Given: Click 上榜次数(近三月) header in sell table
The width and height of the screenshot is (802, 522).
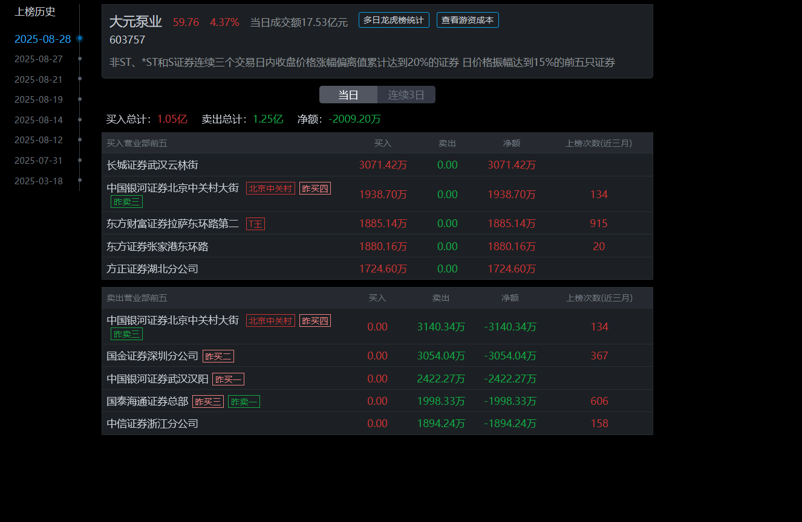Looking at the screenshot, I should (599, 298).
